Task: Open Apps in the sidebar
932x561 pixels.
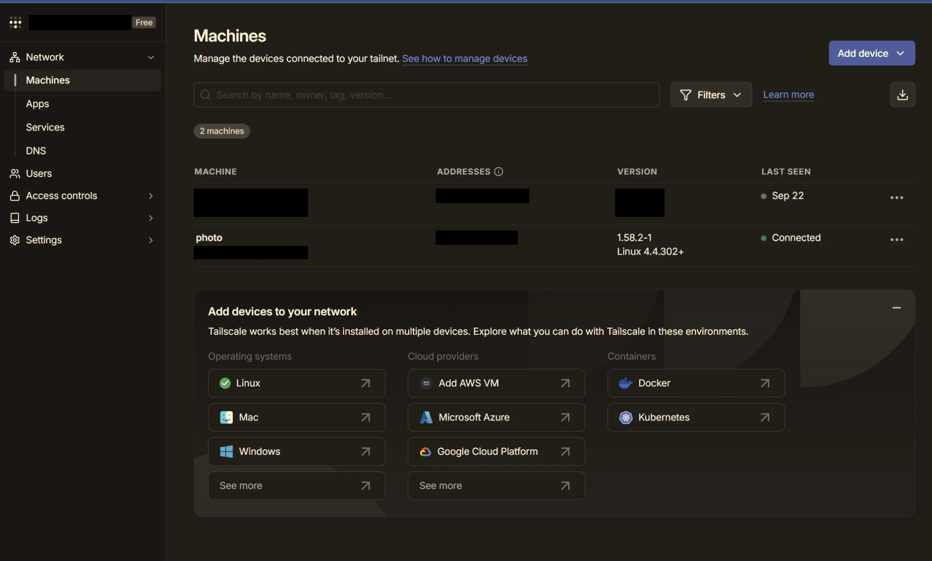Action: [x=37, y=104]
